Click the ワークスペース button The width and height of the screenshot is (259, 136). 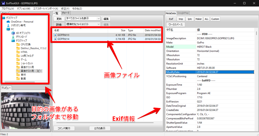(176, 25)
